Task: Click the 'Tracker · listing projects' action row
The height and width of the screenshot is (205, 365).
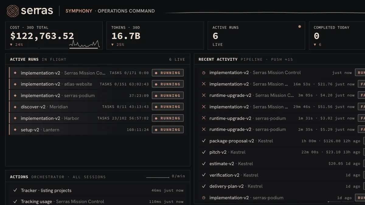Action: [96, 190]
